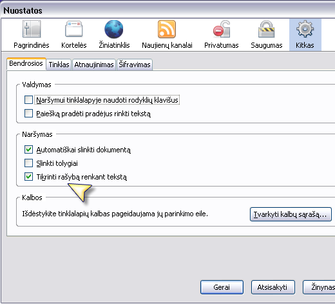
Task: Select the Saugumas padlock icon
Action: [266, 29]
